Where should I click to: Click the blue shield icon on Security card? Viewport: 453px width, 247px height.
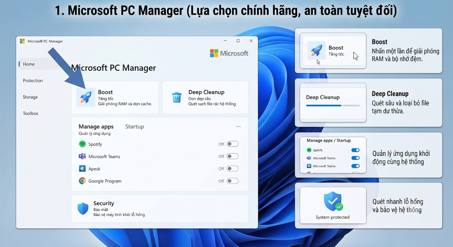83,208
